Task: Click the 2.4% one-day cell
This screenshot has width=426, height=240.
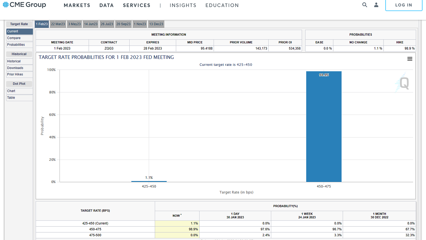Action: click(235, 235)
